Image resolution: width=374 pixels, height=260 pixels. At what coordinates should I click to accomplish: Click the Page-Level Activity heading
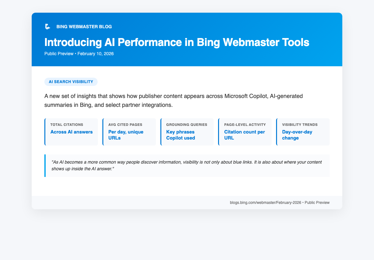(245, 125)
